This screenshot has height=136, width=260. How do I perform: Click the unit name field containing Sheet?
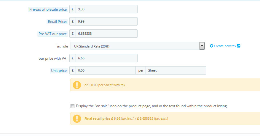(176, 70)
